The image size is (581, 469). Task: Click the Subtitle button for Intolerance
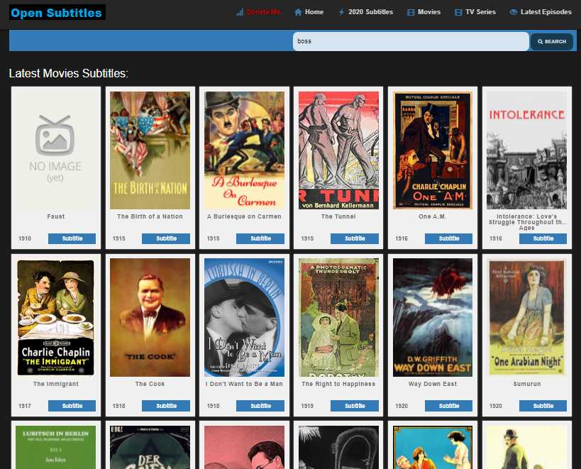[x=543, y=238]
